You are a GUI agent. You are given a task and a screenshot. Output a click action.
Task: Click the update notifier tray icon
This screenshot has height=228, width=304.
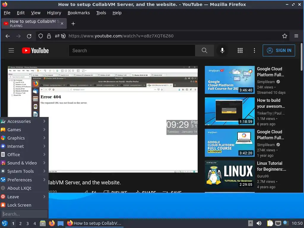tap(286, 223)
